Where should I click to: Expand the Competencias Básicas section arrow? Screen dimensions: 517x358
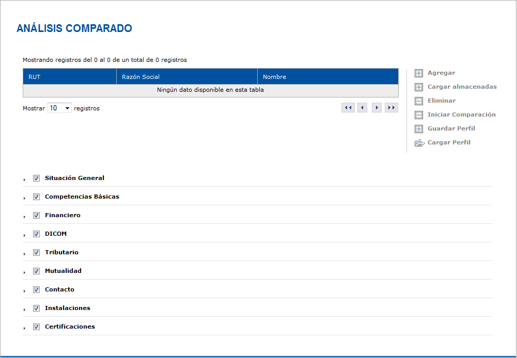(x=24, y=198)
